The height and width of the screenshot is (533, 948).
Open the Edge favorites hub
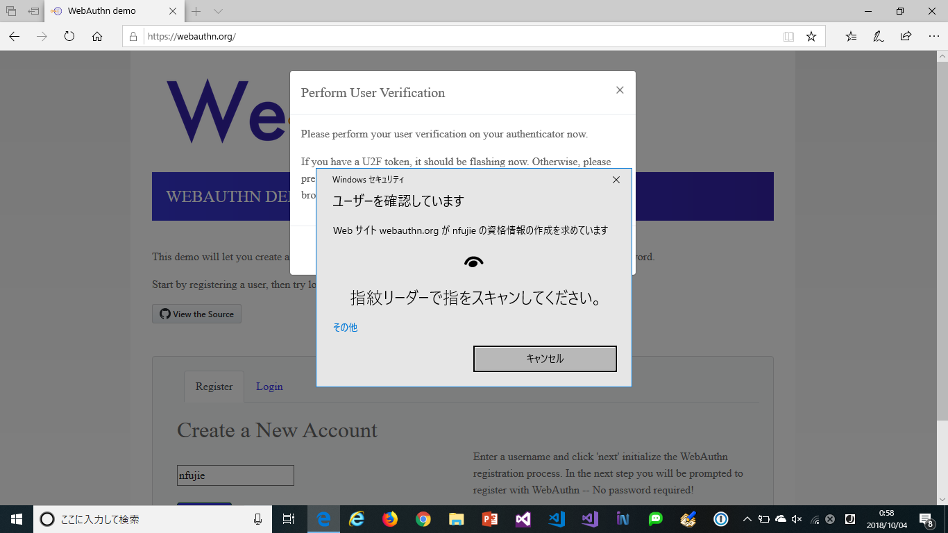(x=851, y=36)
